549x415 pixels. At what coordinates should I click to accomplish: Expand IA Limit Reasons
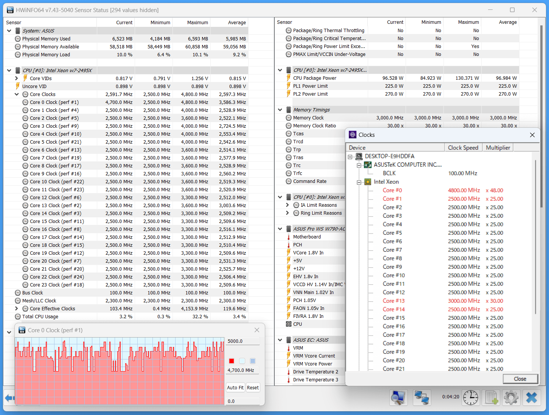pyautogui.click(x=288, y=205)
